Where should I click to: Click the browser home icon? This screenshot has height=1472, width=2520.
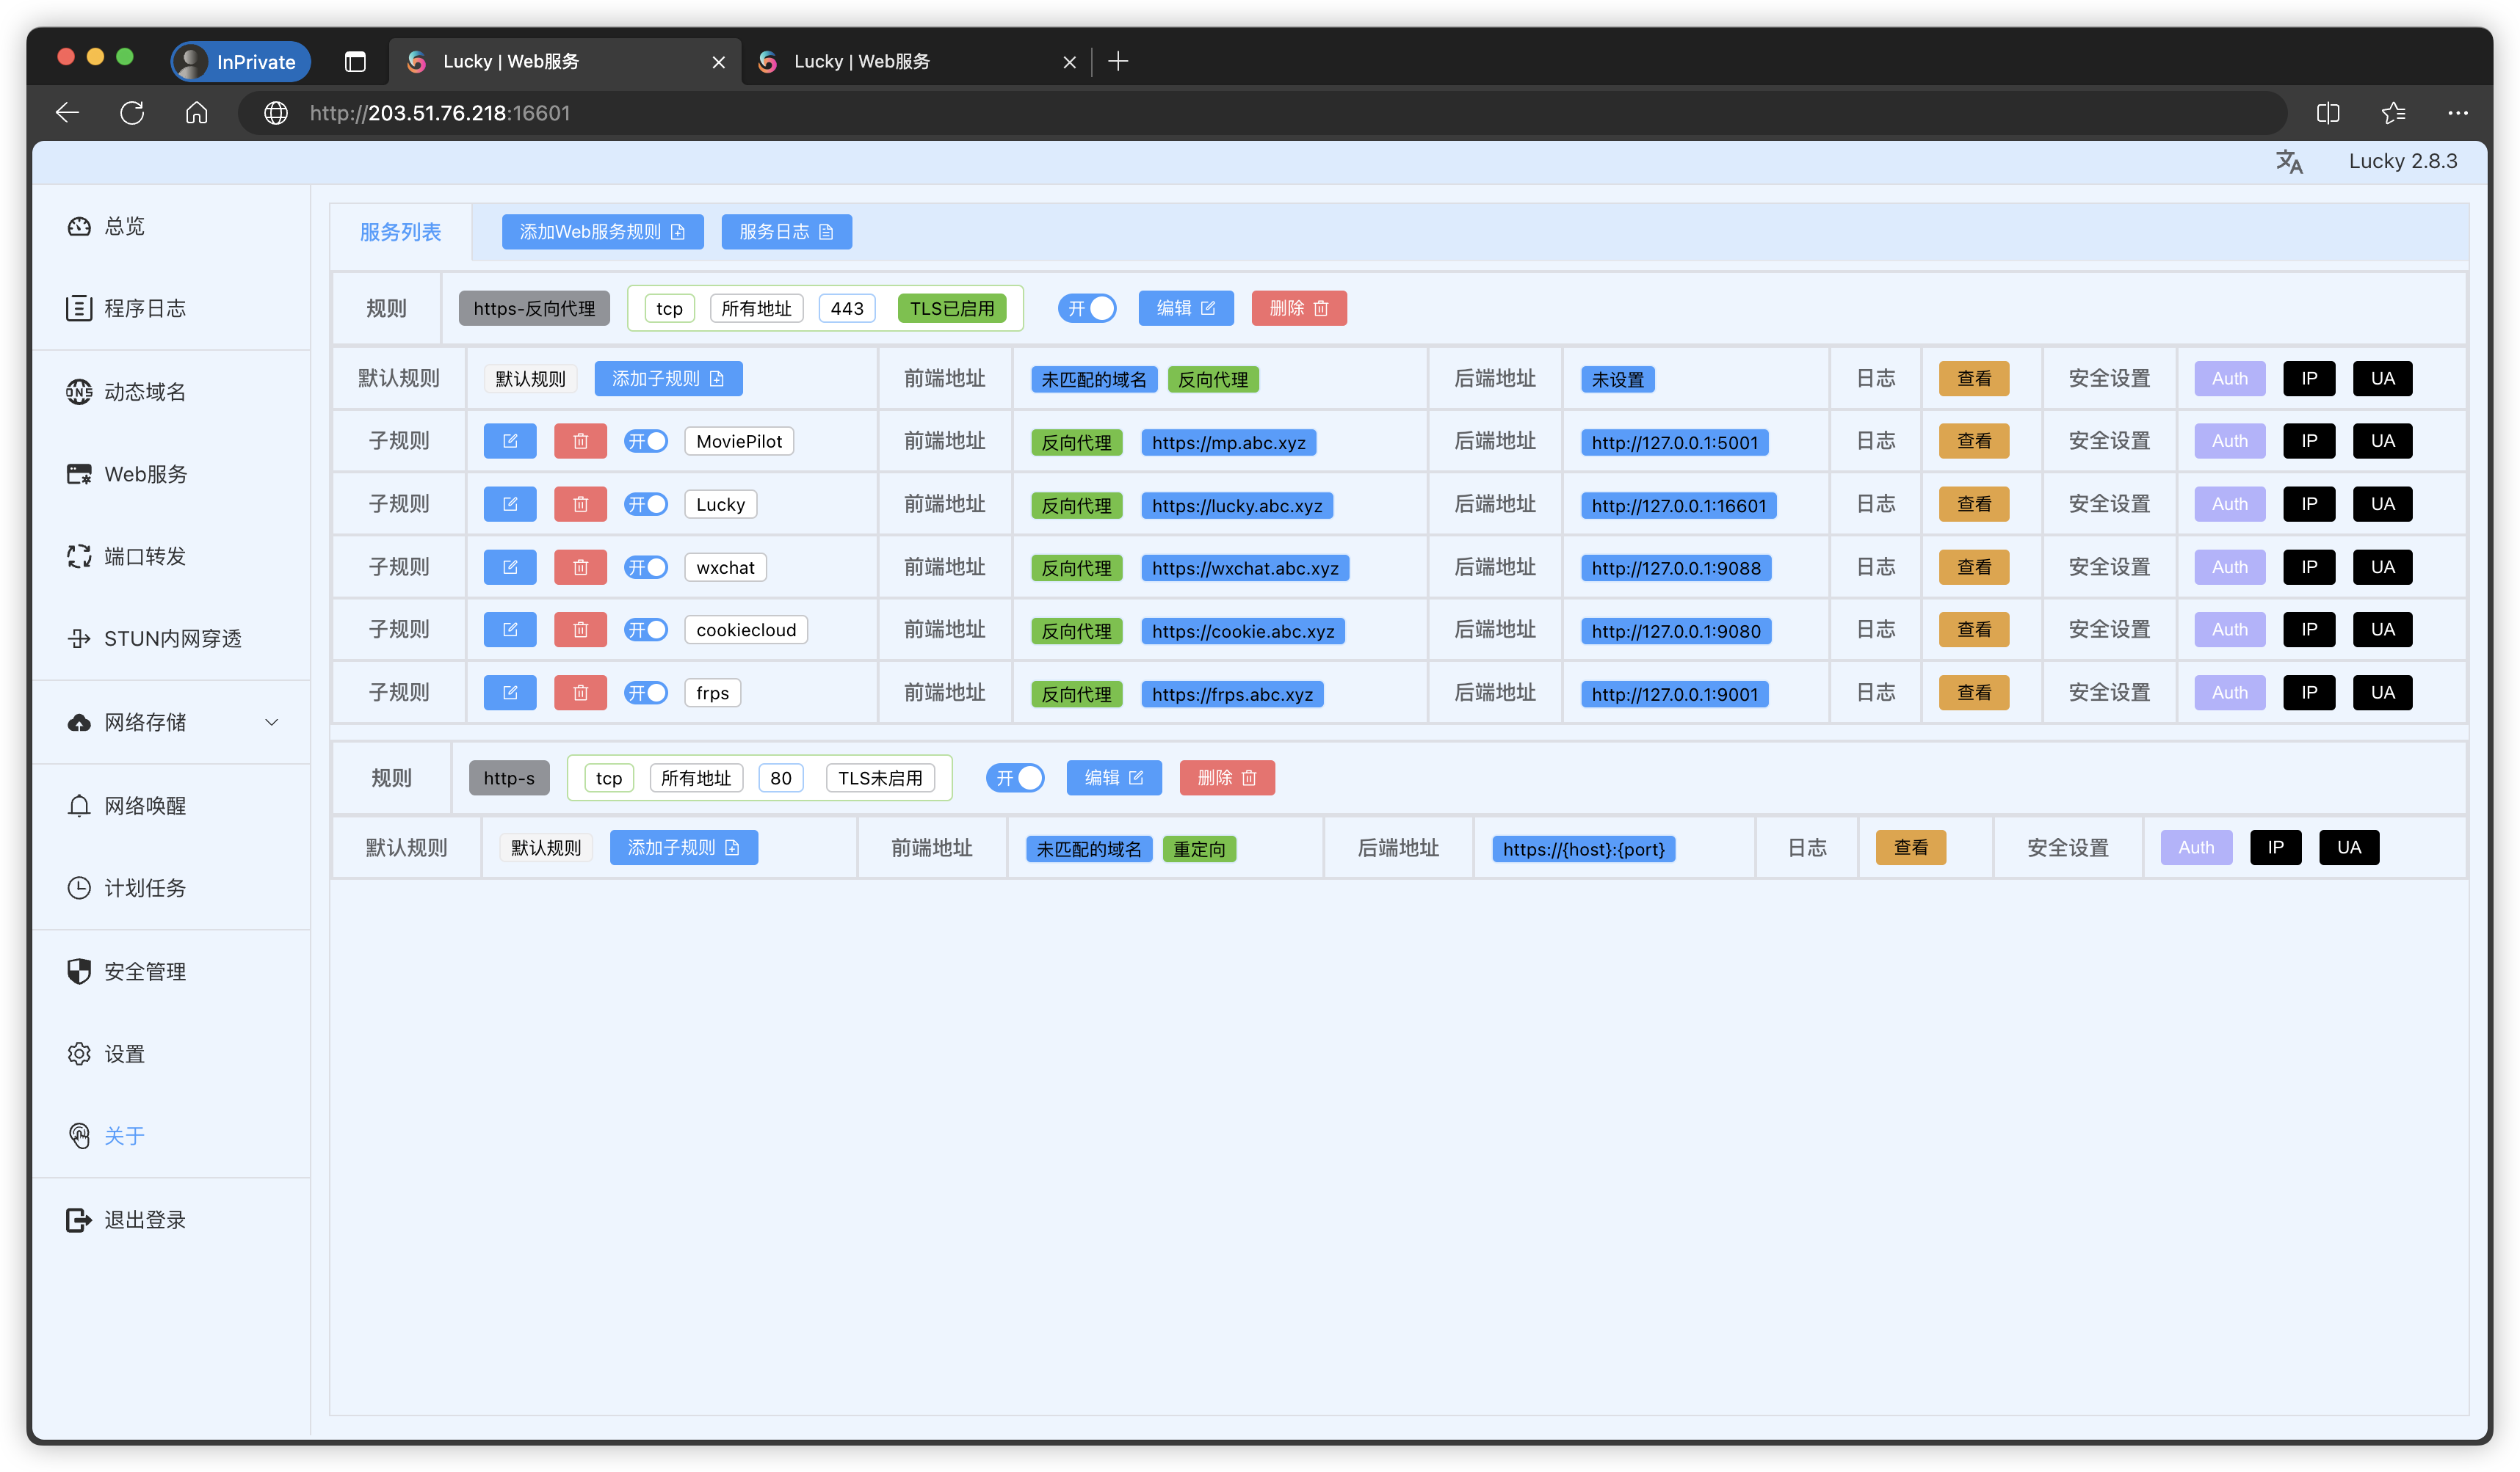197,113
